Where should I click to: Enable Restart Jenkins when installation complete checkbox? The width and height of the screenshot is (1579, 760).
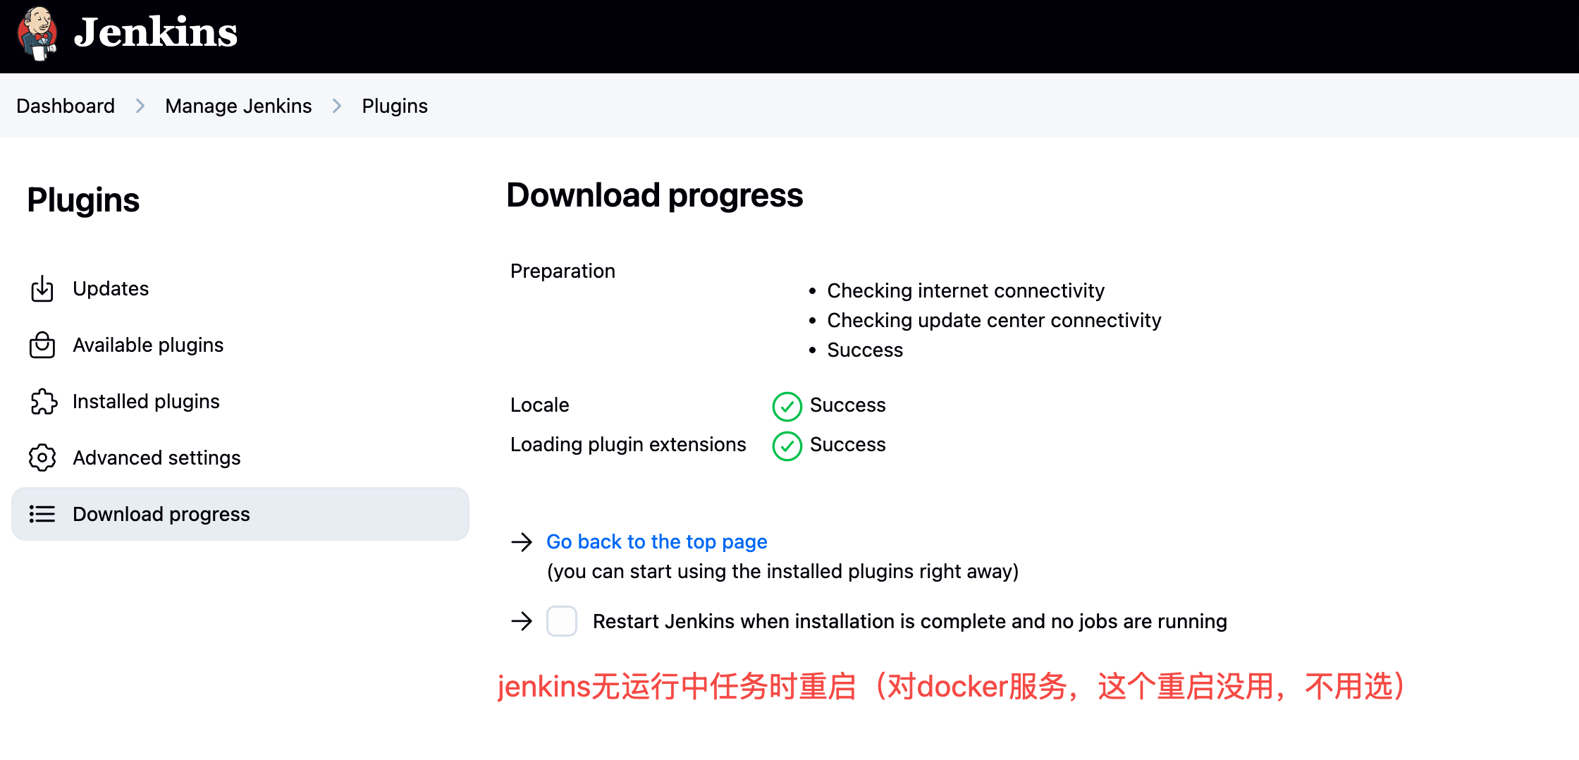[562, 621]
